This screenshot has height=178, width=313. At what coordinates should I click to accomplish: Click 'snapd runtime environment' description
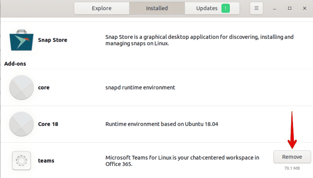140,87
